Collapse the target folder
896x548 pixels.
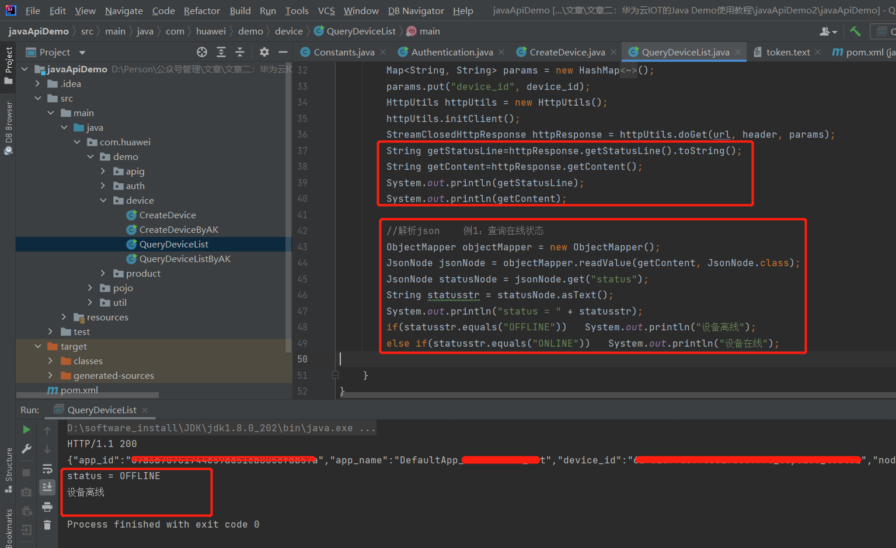(38, 346)
